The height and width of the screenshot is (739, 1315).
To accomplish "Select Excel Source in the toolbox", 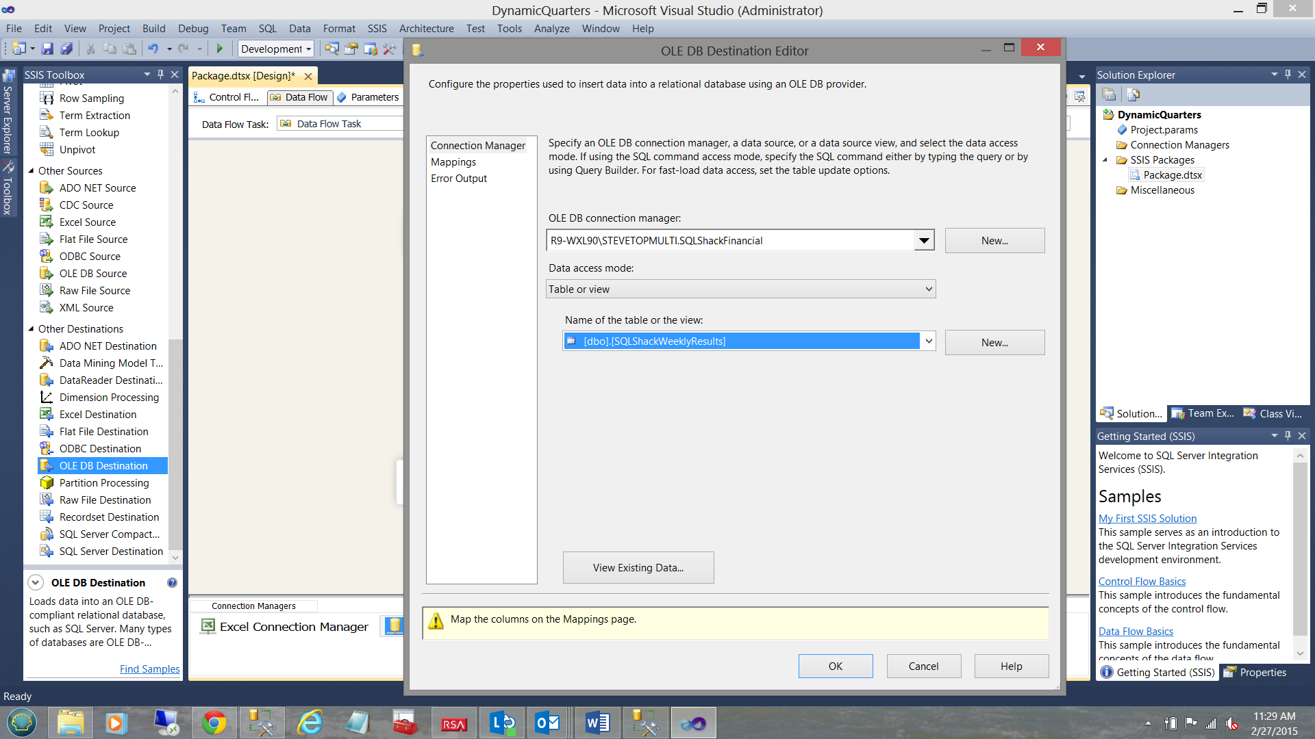I will pyautogui.click(x=87, y=222).
